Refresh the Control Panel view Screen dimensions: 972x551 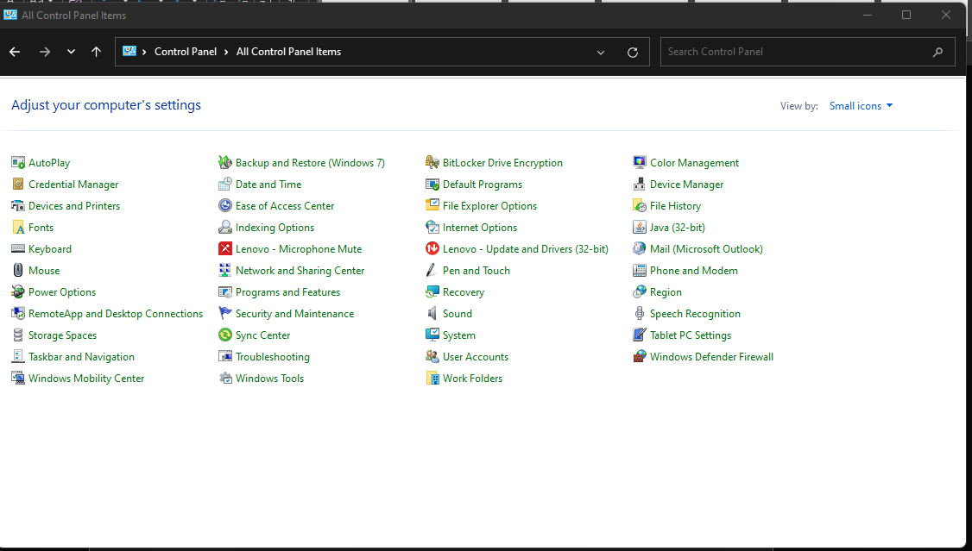(x=632, y=52)
